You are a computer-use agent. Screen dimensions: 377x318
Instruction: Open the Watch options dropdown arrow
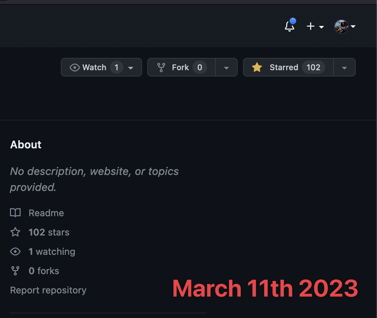(131, 68)
